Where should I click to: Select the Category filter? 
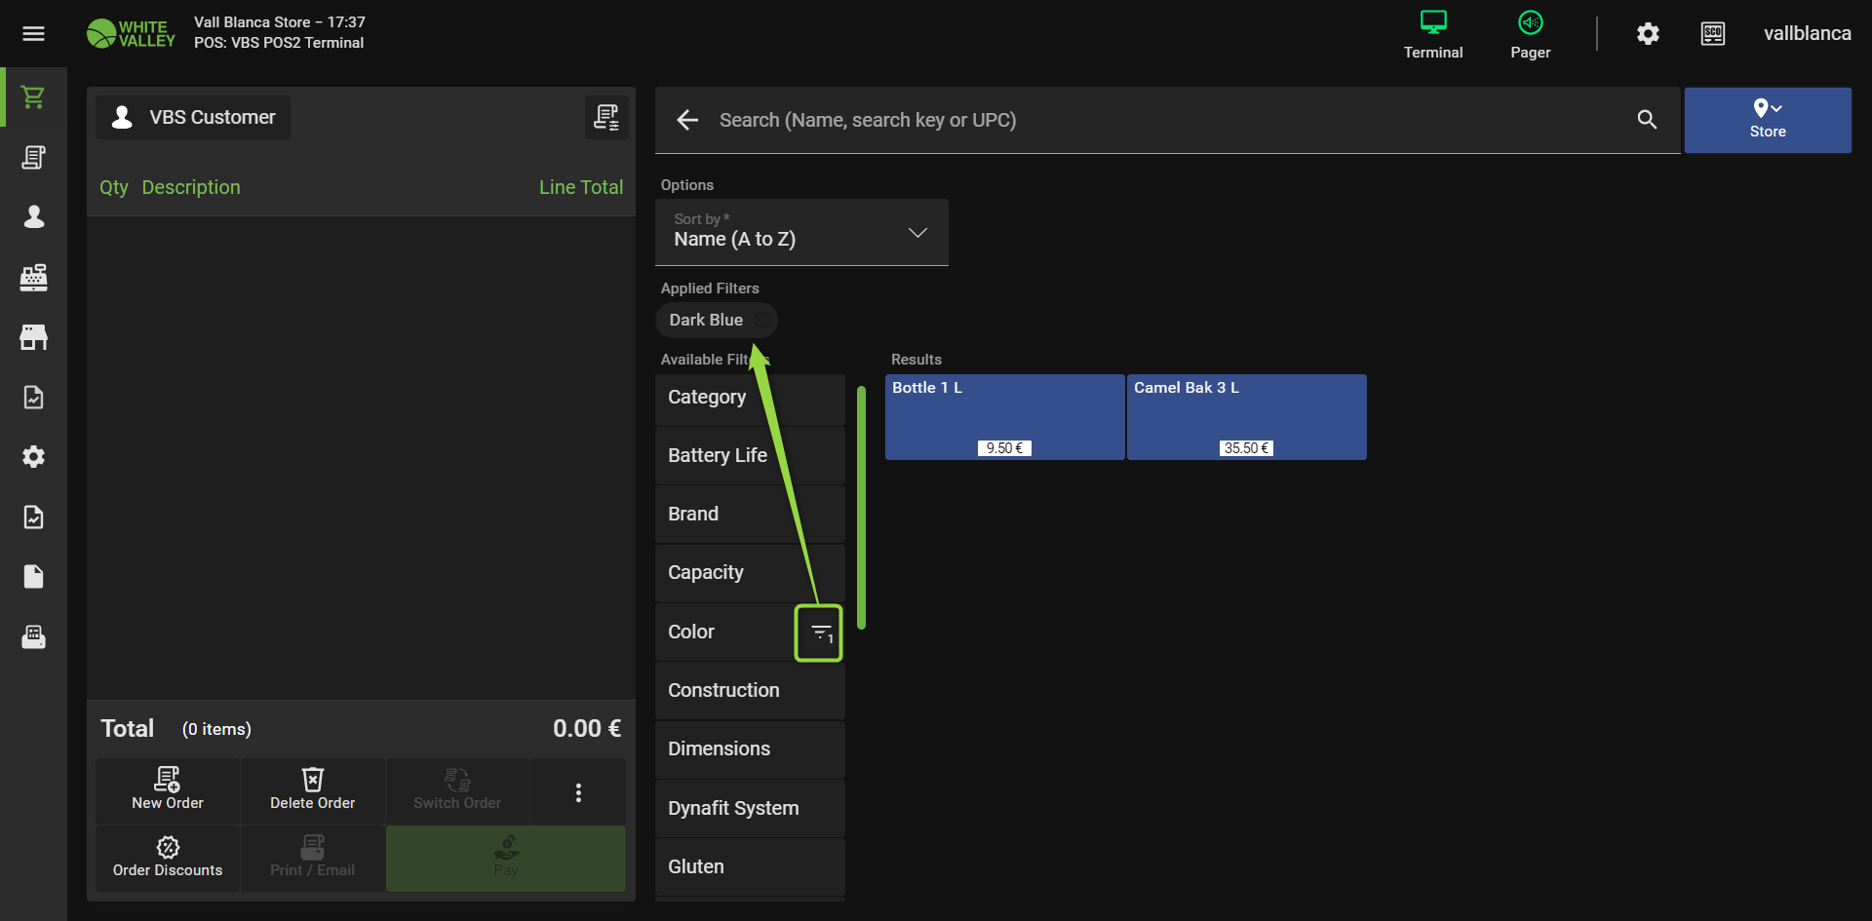click(749, 398)
